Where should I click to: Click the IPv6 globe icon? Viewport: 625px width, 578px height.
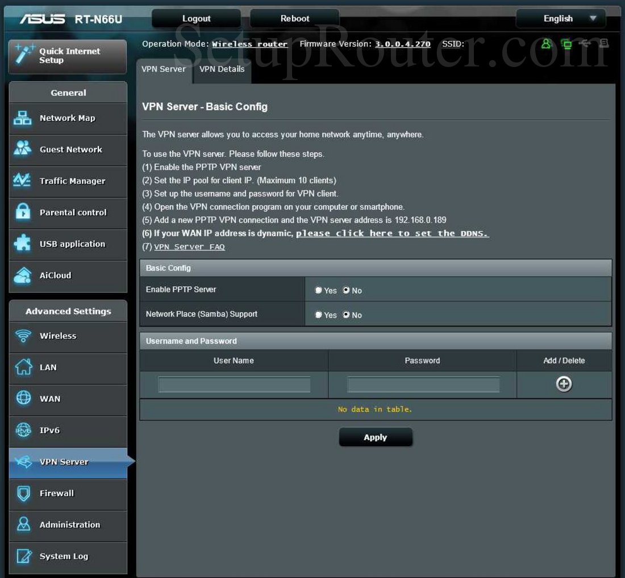click(x=23, y=430)
